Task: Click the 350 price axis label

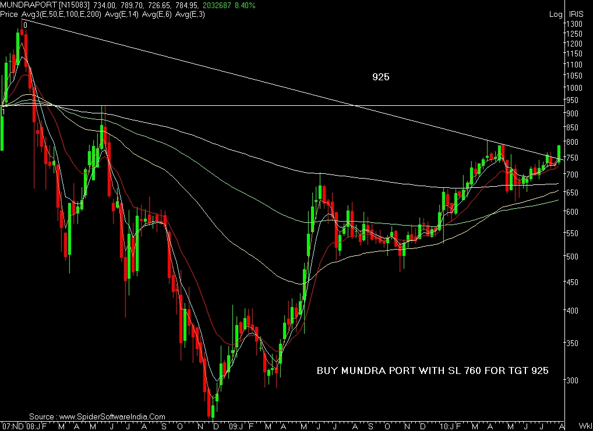Action: 573,343
